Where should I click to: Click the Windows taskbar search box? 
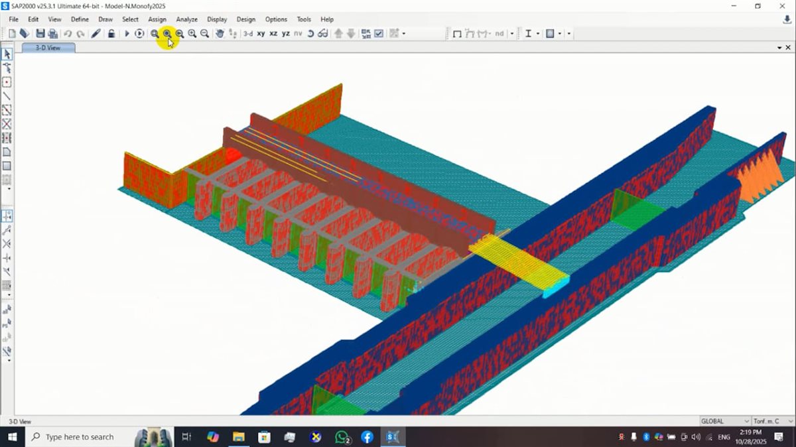pos(80,437)
